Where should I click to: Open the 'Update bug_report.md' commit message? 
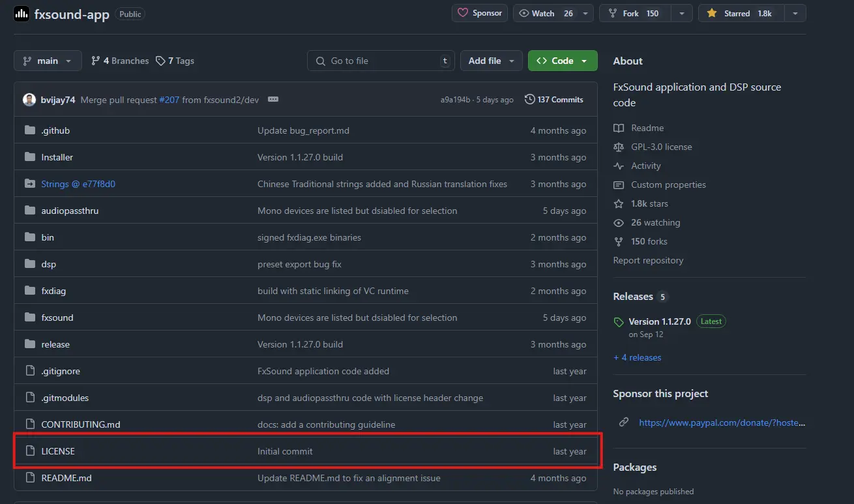(x=303, y=130)
